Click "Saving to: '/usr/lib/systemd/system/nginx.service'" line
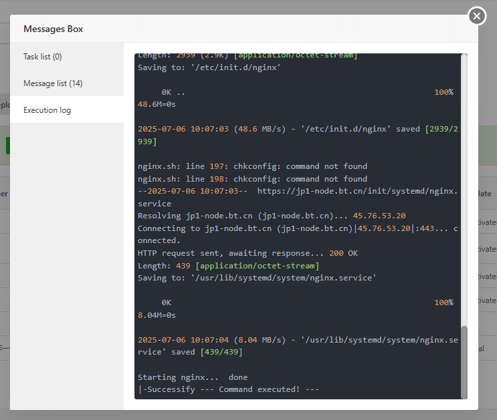The width and height of the screenshot is (497, 420). pos(257,278)
